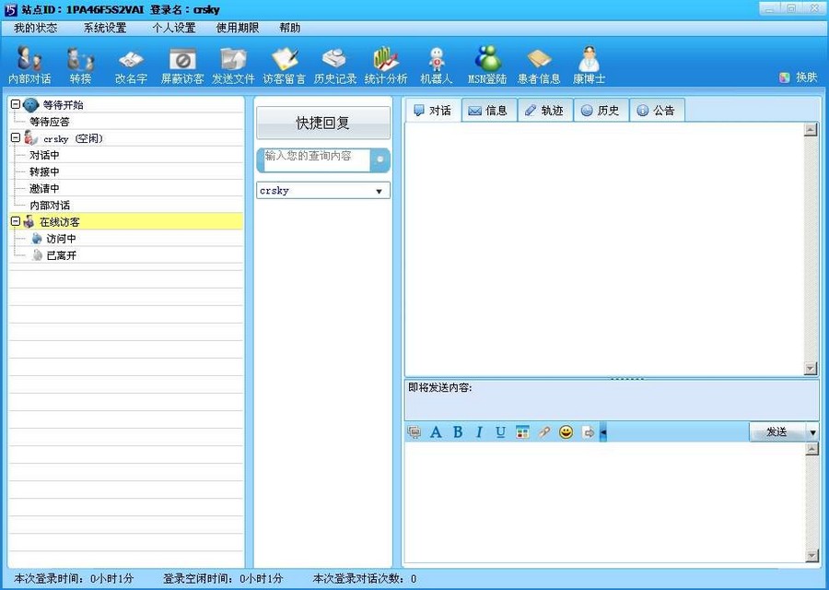Click the 转接 transfer toolbar icon
This screenshot has height=590, width=829.
pos(80,65)
